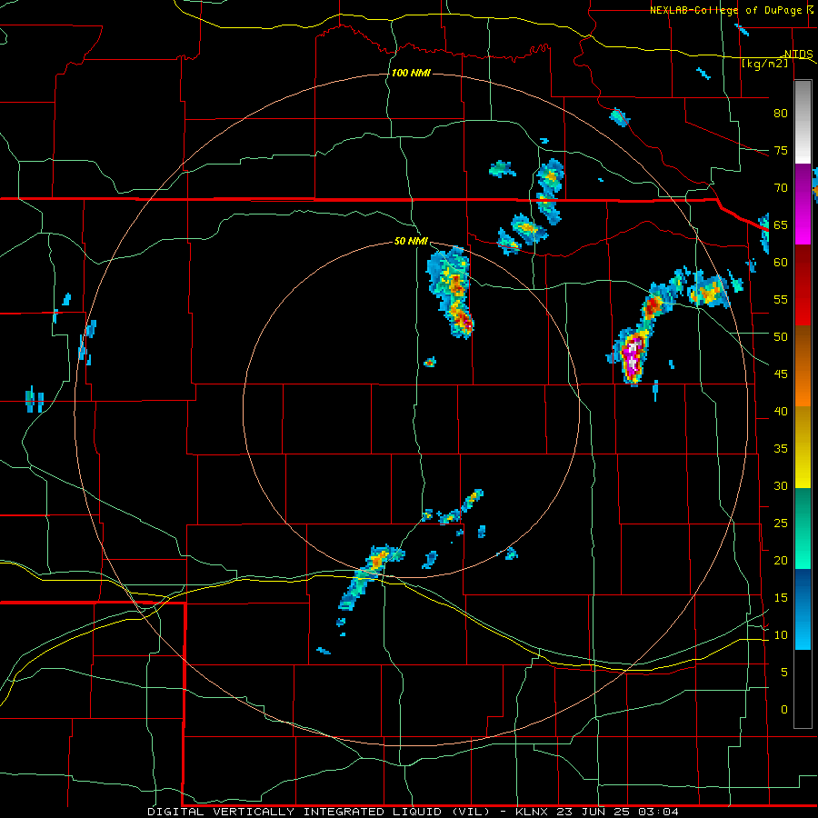Click the storm cell with the magenta-white core
The width and height of the screenshot is (818, 818).
coord(633,356)
